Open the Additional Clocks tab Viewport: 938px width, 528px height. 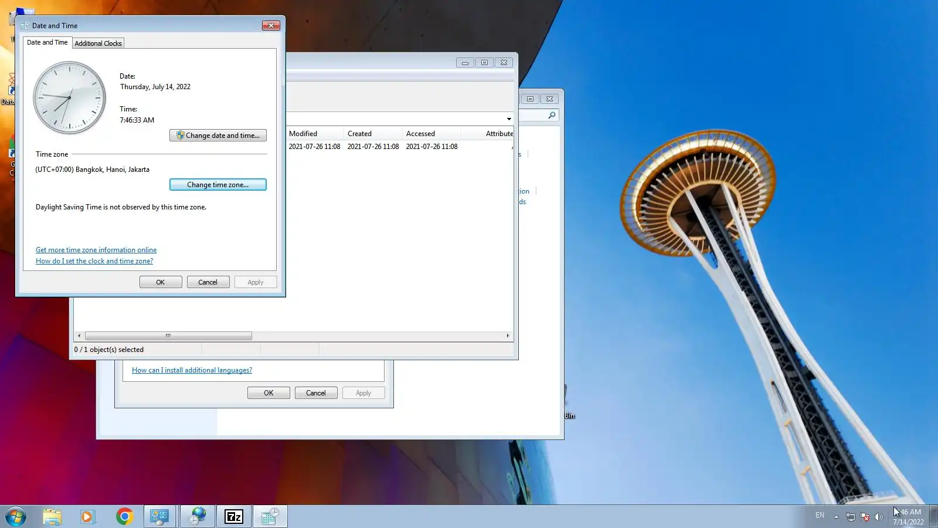(98, 43)
